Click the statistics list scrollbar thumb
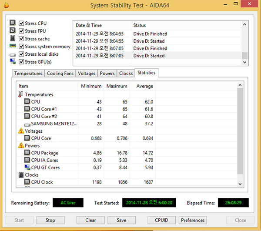The image size is (261, 231). point(240,131)
